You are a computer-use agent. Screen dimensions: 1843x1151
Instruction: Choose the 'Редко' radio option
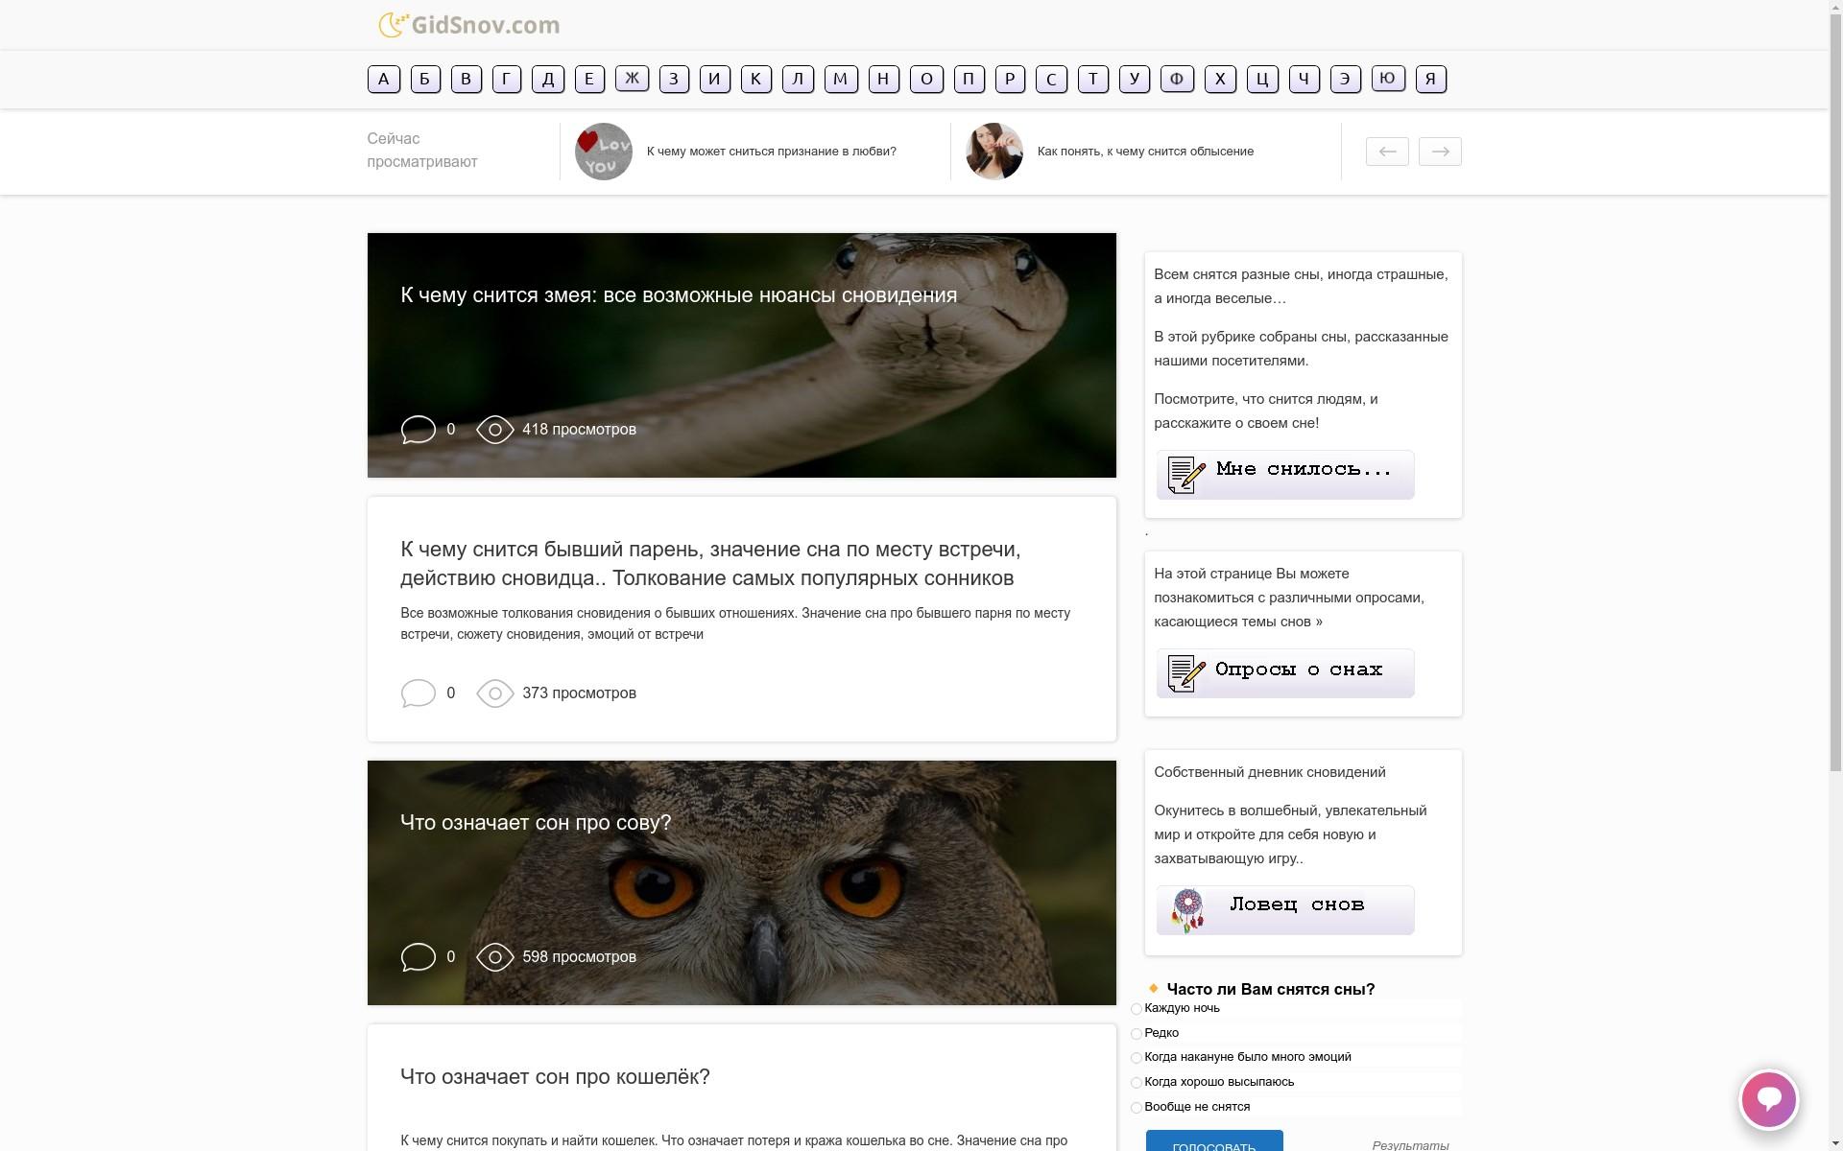point(1136,1034)
